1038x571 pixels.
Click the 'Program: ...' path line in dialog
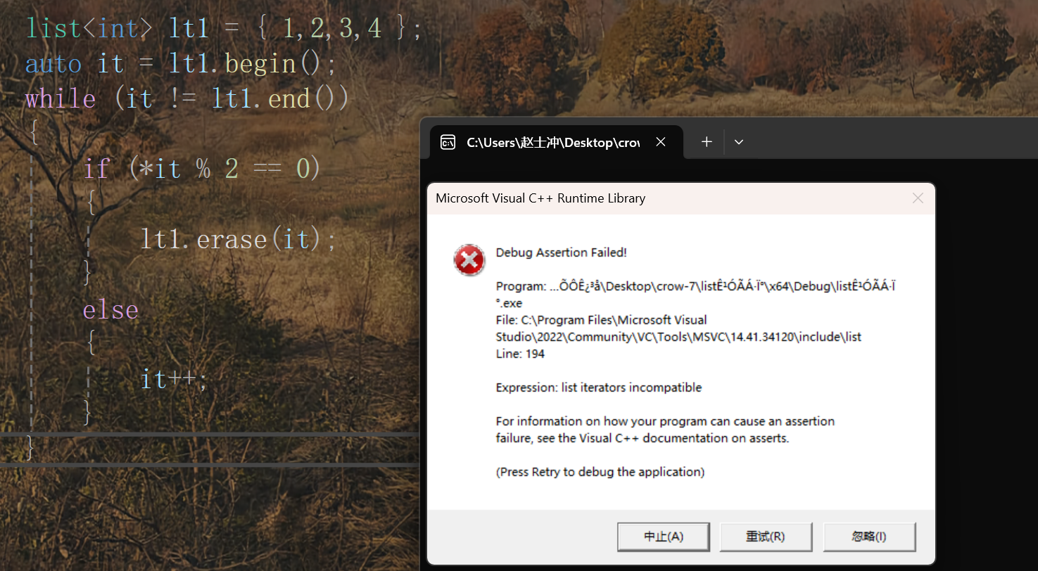695,286
